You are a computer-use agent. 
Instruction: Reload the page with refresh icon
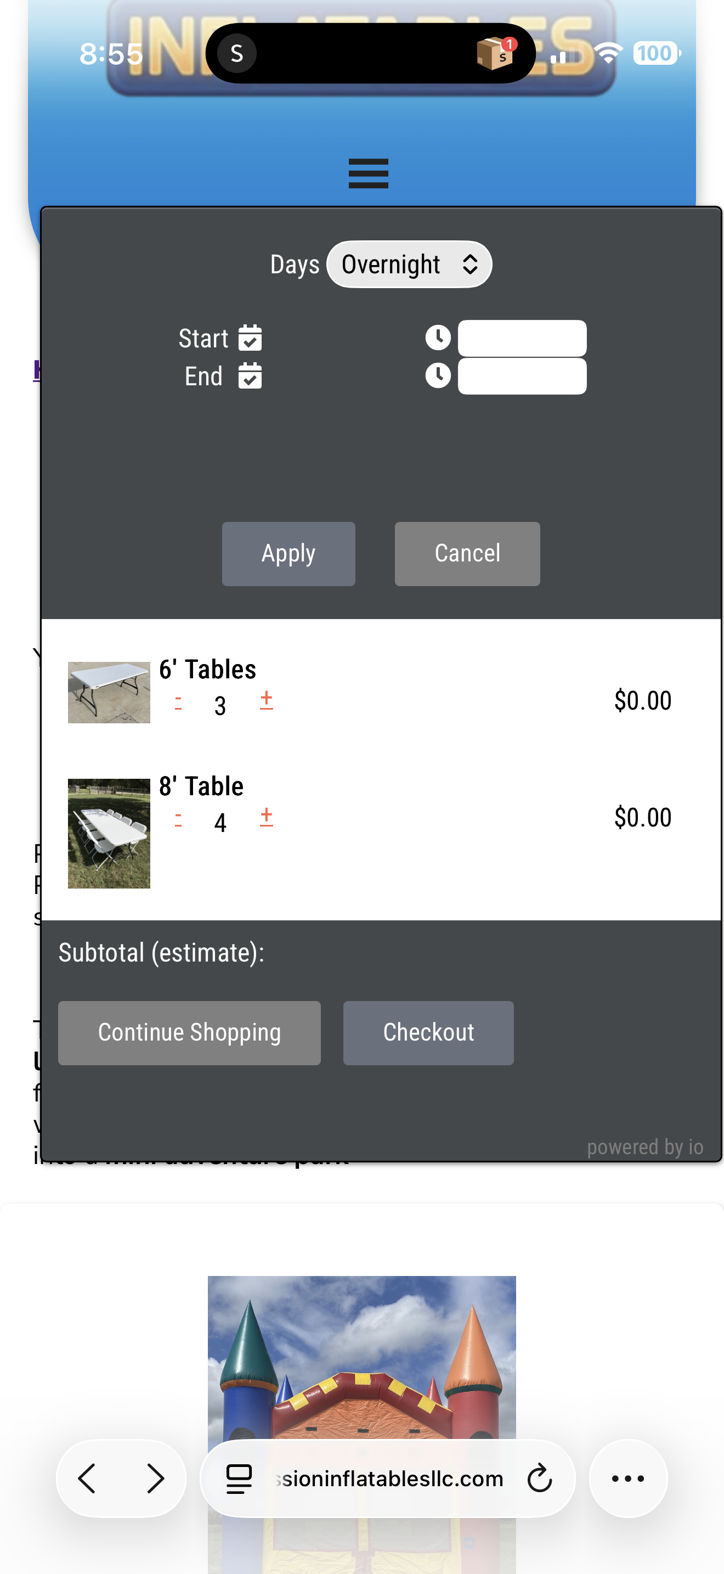point(539,1479)
